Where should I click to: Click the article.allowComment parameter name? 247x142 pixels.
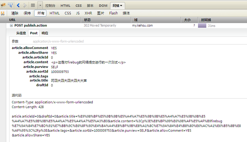pos(30,48)
